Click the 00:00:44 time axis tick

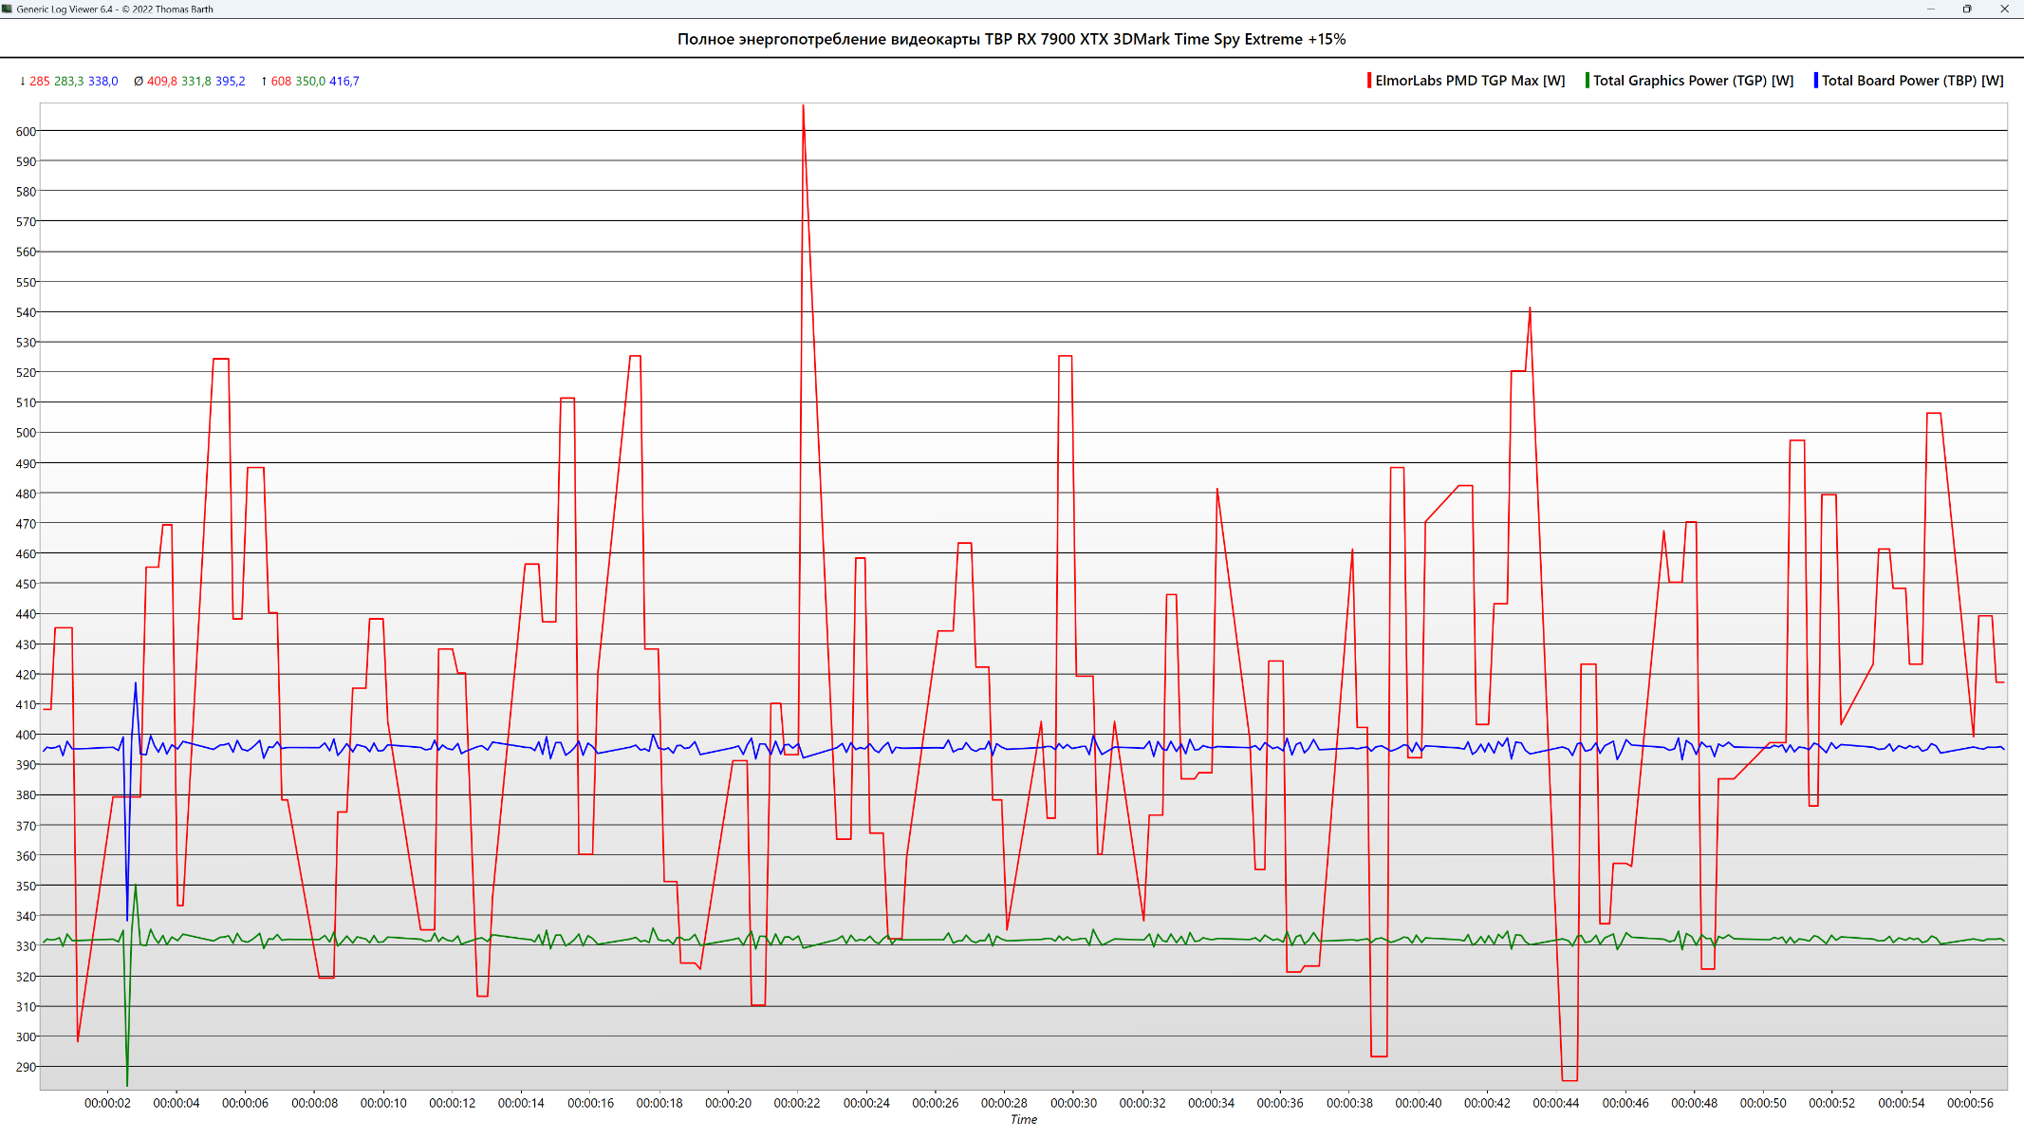pyautogui.click(x=1556, y=1103)
